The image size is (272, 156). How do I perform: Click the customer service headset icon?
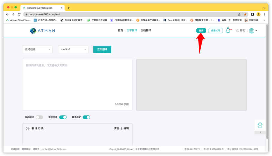(260, 125)
